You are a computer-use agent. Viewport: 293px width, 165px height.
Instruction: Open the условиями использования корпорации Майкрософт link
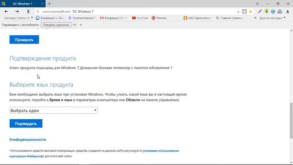(161, 151)
